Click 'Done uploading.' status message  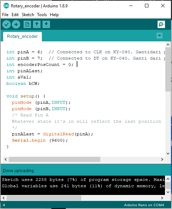(x=19, y=171)
